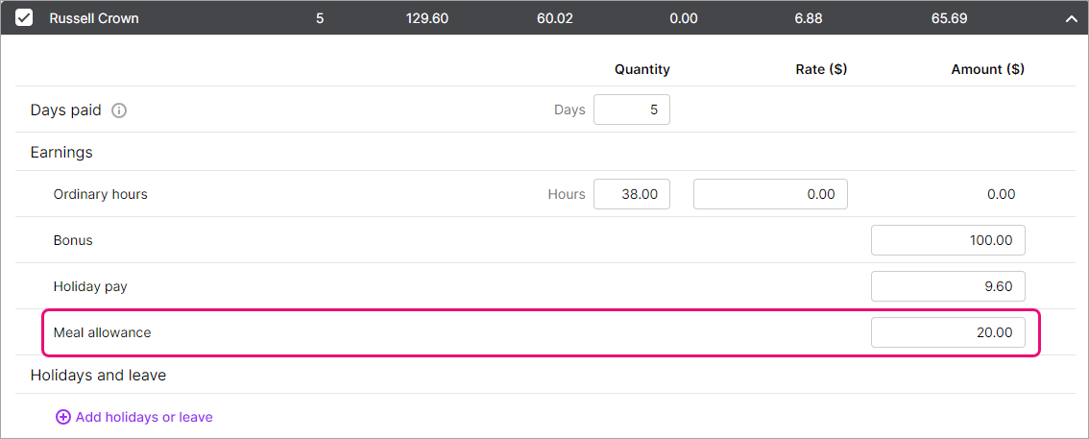Click the 129.60 value in header row
This screenshot has height=439, width=1089.
(x=426, y=18)
